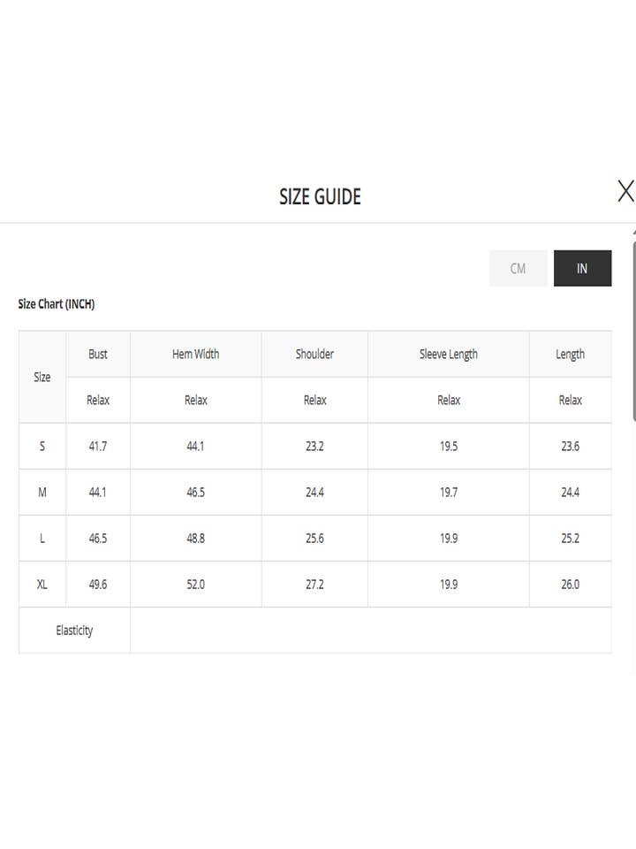Click the SIZE GUIDE title
The height and width of the screenshot is (849, 636).
coord(320,196)
